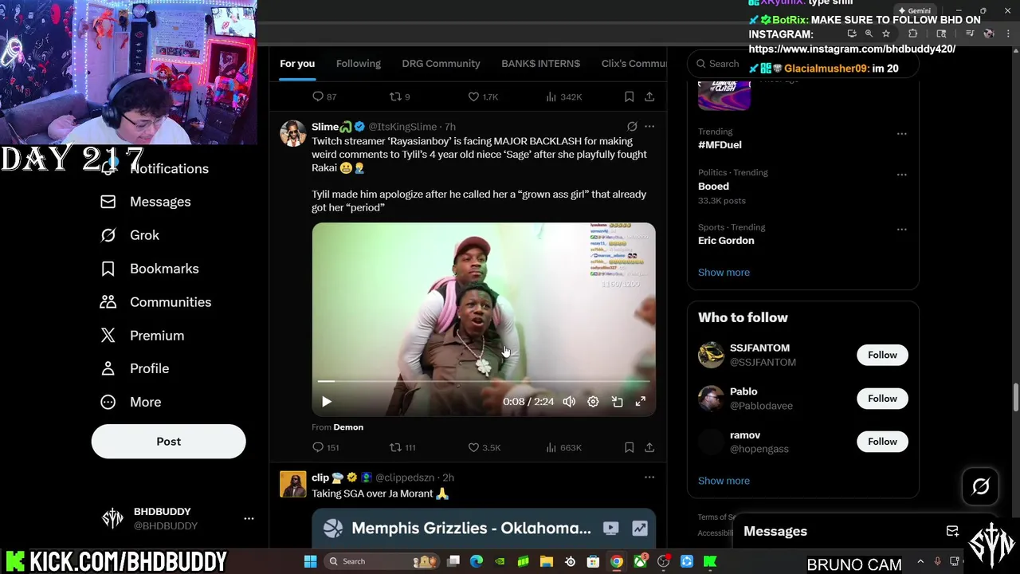Screen dimensions: 1020x574
Task: Repost Slime's post showing 111 reposts
Action: point(402,447)
